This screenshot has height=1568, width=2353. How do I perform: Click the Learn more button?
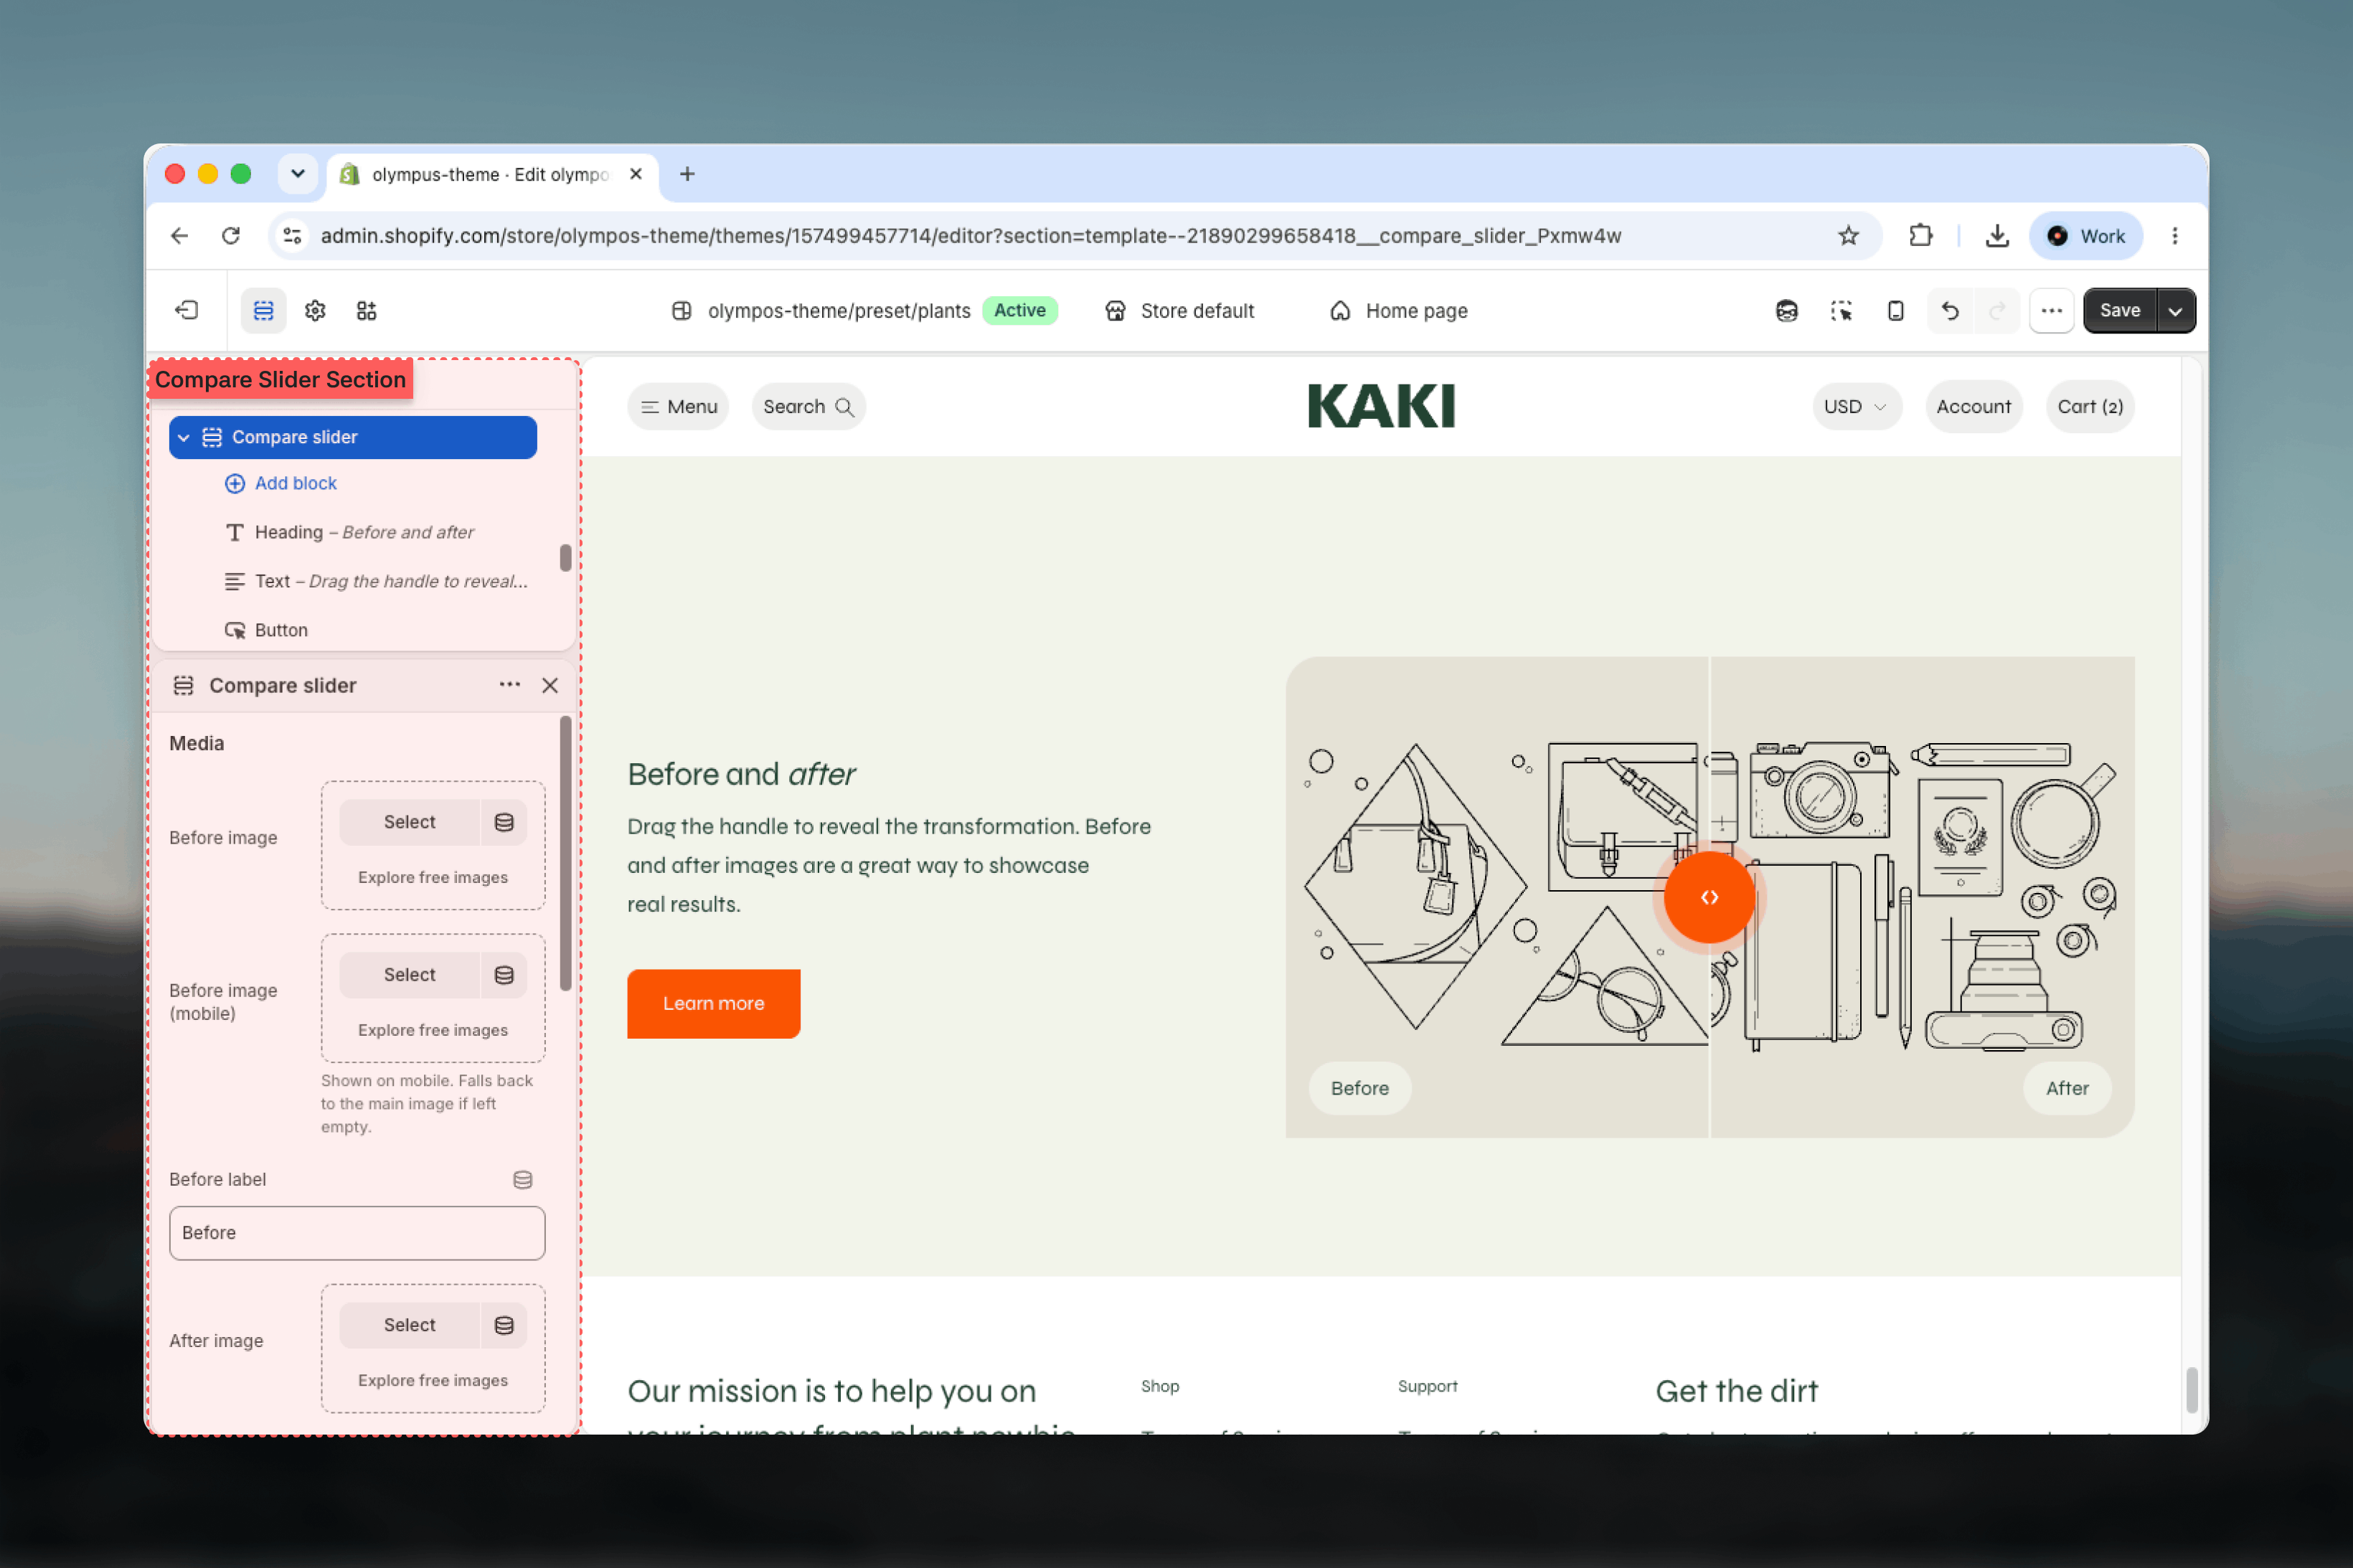coord(713,1003)
